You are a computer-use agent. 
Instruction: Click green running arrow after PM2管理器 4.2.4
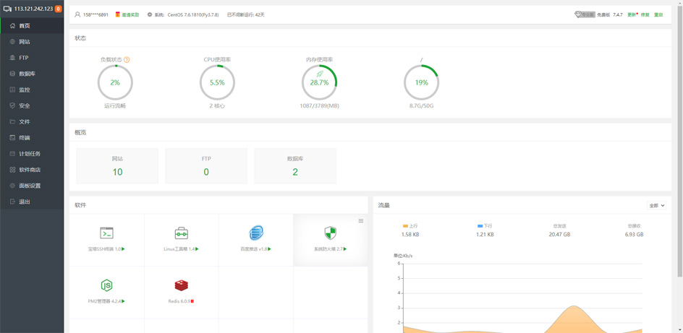(x=124, y=300)
